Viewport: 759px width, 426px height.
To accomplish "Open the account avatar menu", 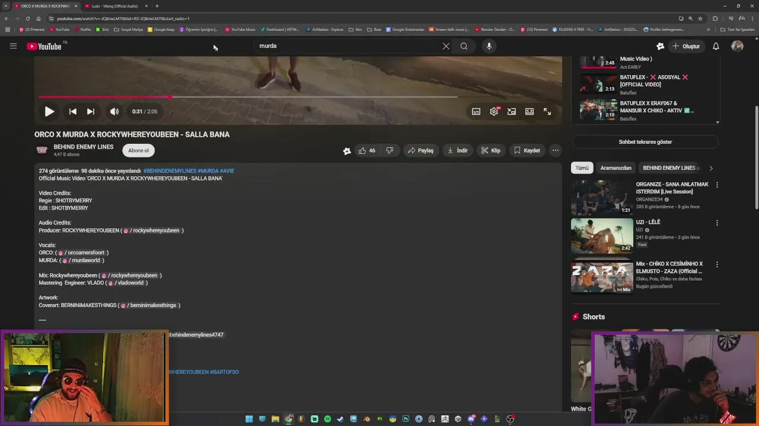I will [x=737, y=46].
